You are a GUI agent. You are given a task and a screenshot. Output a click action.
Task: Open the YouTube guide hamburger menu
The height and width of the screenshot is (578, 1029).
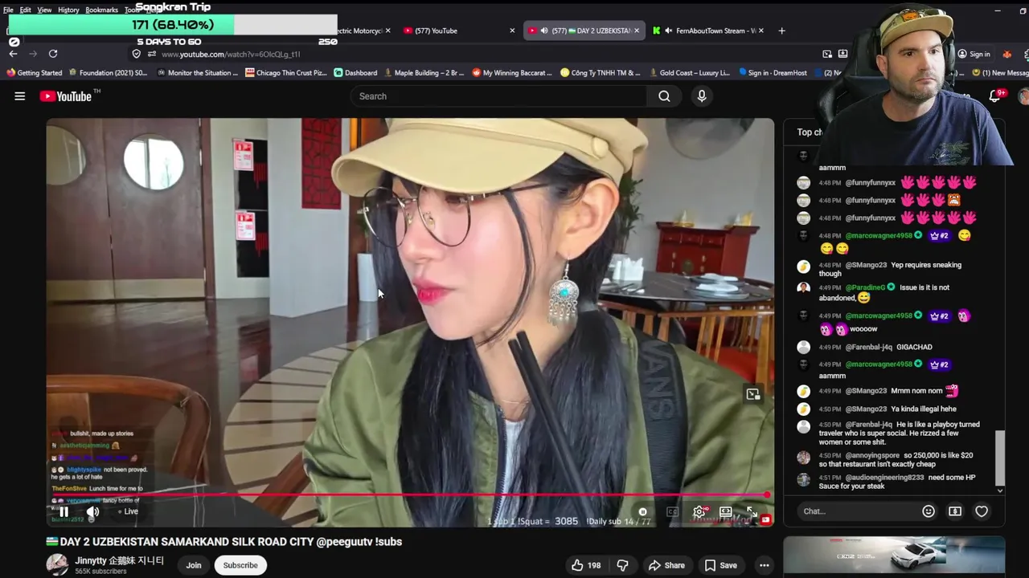click(20, 96)
